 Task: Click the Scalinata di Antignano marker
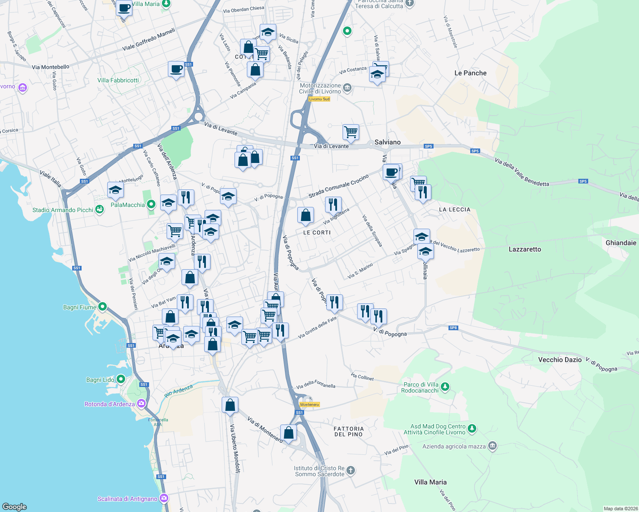[164, 497]
